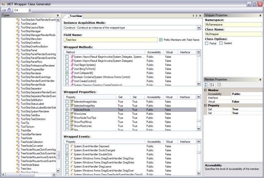Select the EventHandler DragLeave event row
264x178 pixels.
130,166
